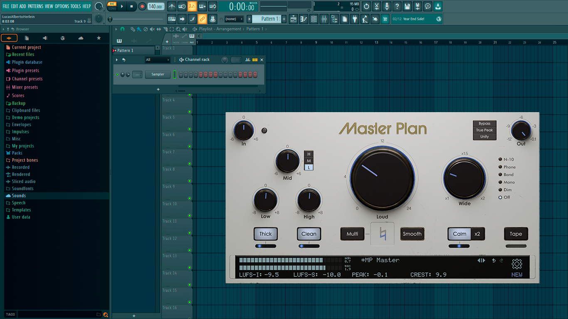Open pattern picker arrow left of Pattern 1
The height and width of the screenshot is (319, 568).
click(x=249, y=19)
